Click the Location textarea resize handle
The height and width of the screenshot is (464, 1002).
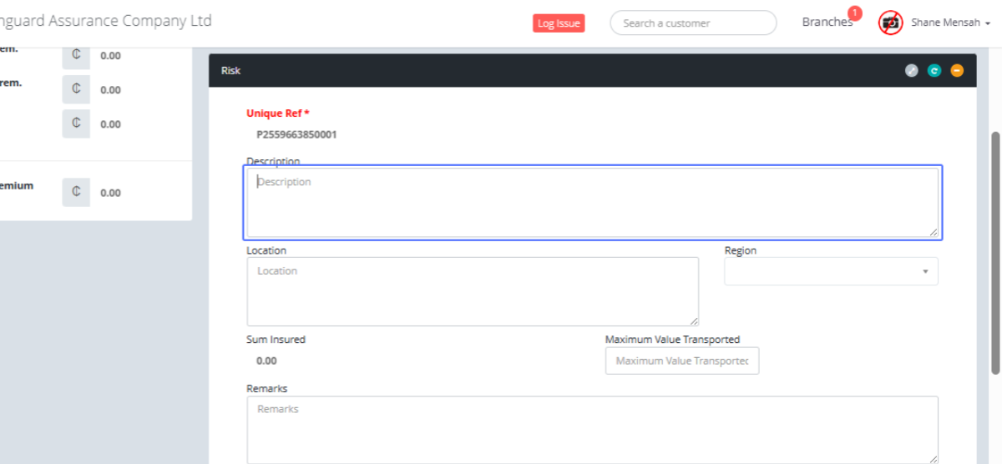coord(694,320)
